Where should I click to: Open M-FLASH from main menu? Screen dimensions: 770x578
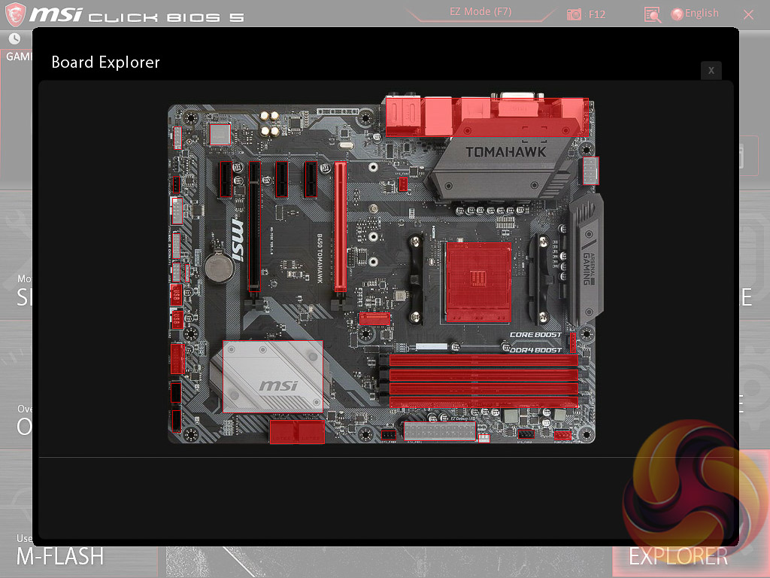[x=60, y=556]
